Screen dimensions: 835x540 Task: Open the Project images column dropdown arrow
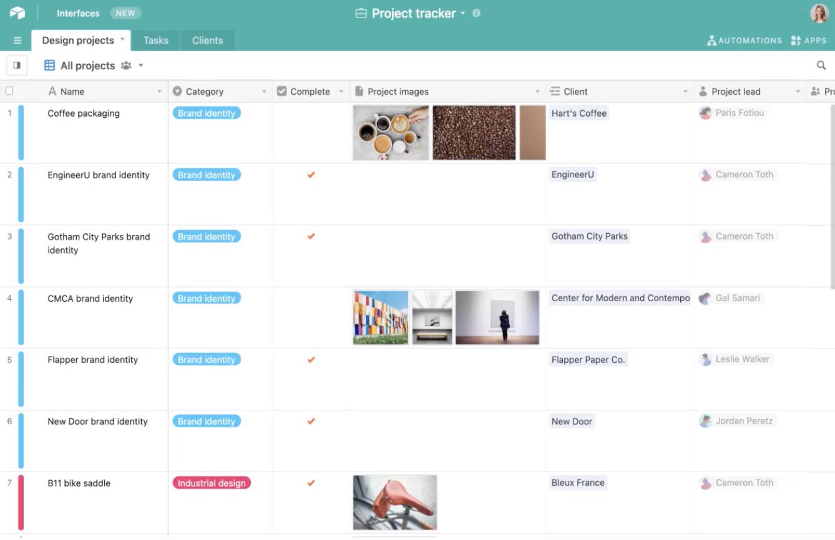pyautogui.click(x=537, y=92)
